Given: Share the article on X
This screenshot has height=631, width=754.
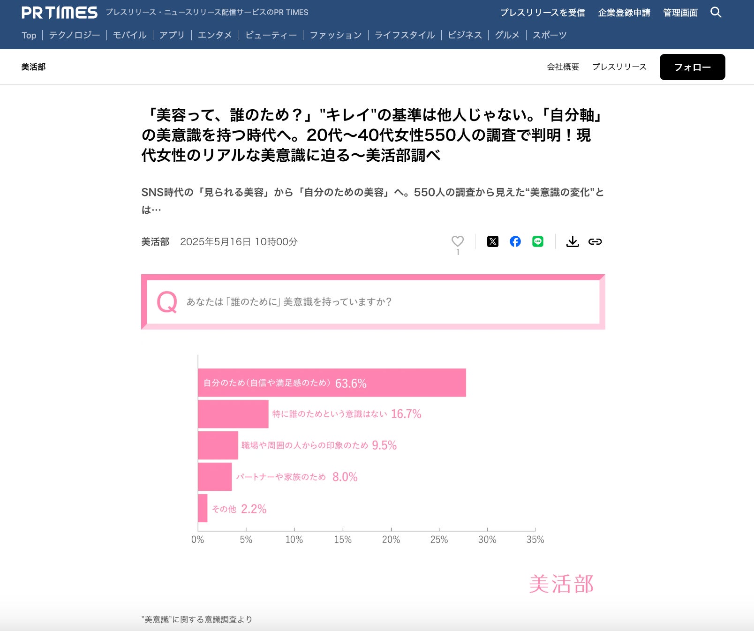Looking at the screenshot, I should 492,241.
